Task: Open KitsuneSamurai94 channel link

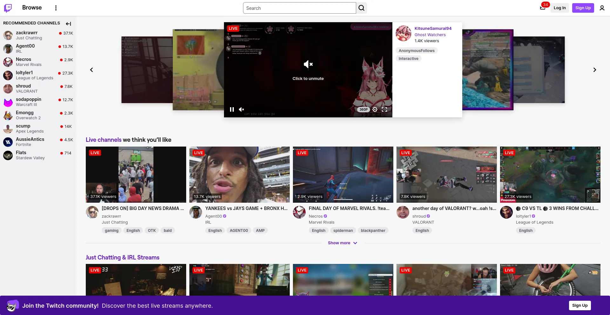Action: point(433,29)
